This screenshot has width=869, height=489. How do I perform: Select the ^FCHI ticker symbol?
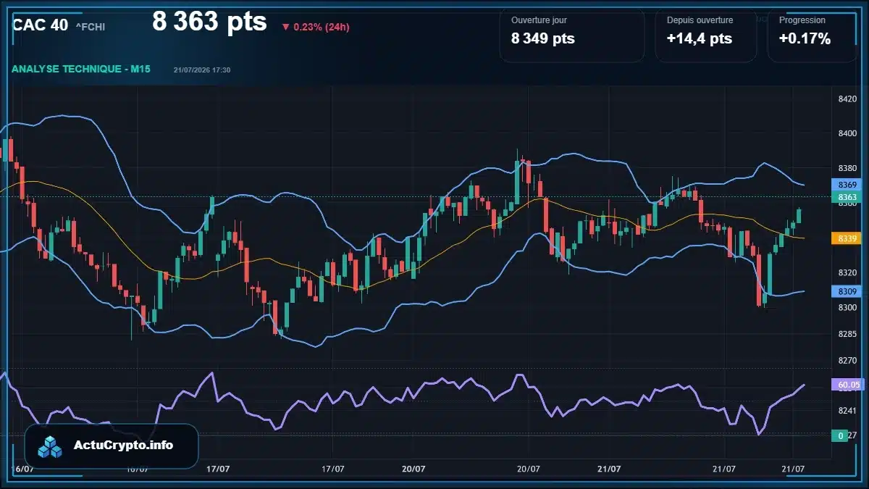[x=91, y=27]
